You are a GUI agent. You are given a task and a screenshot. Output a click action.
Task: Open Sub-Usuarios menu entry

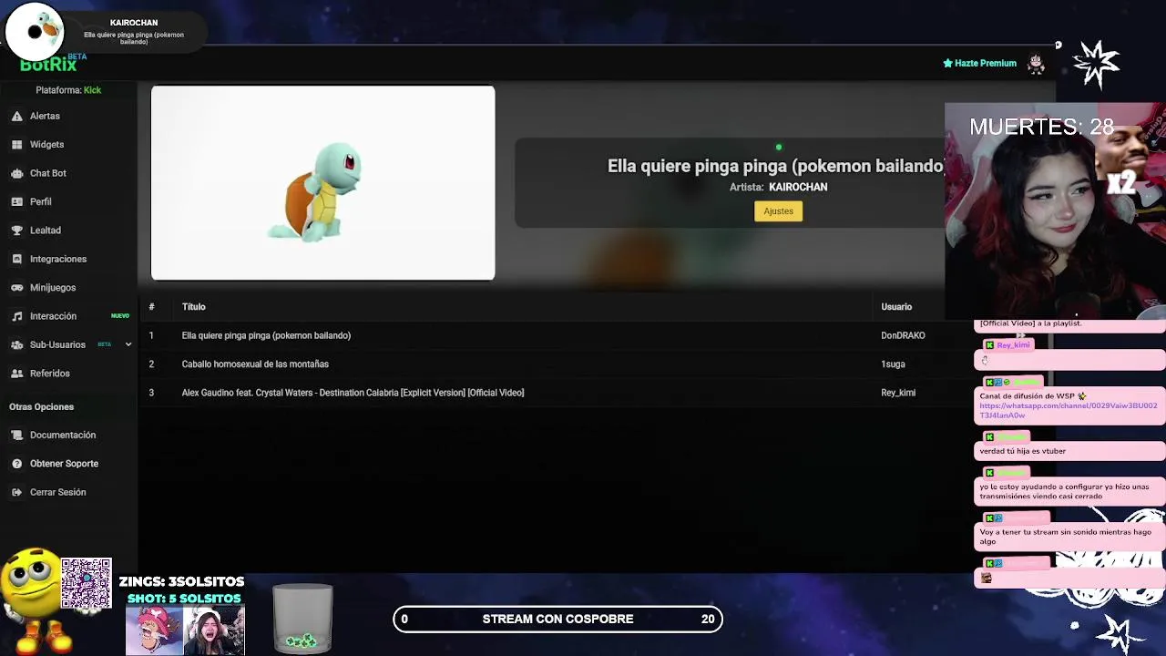pyautogui.click(x=57, y=344)
